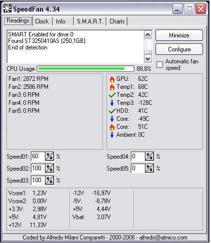The image size is (211, 243).
Task: Click the 'Found ST3250410AS (250,1GB)' log line
Action: tap(46, 41)
